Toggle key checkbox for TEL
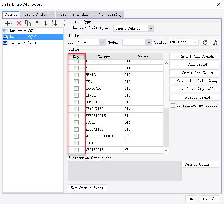This screenshot has width=224, height=204. click(x=76, y=82)
